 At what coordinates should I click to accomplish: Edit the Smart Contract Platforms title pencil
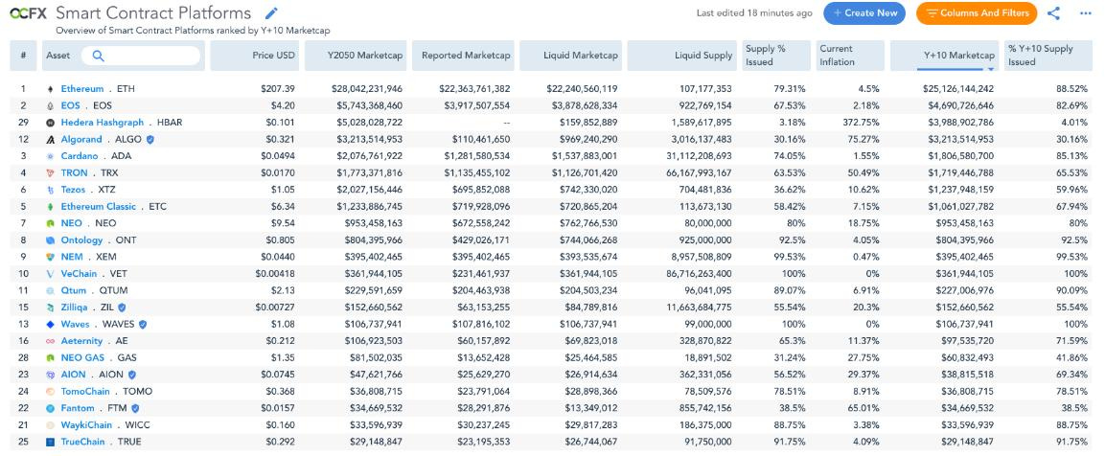pyautogui.click(x=271, y=13)
